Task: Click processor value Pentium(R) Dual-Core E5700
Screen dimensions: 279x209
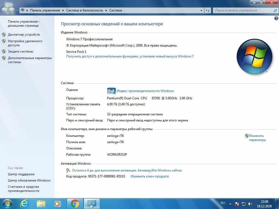Action: point(150,98)
